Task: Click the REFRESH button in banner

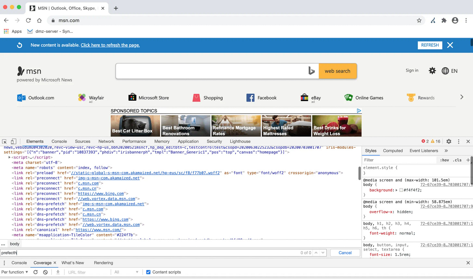Action: click(x=430, y=45)
